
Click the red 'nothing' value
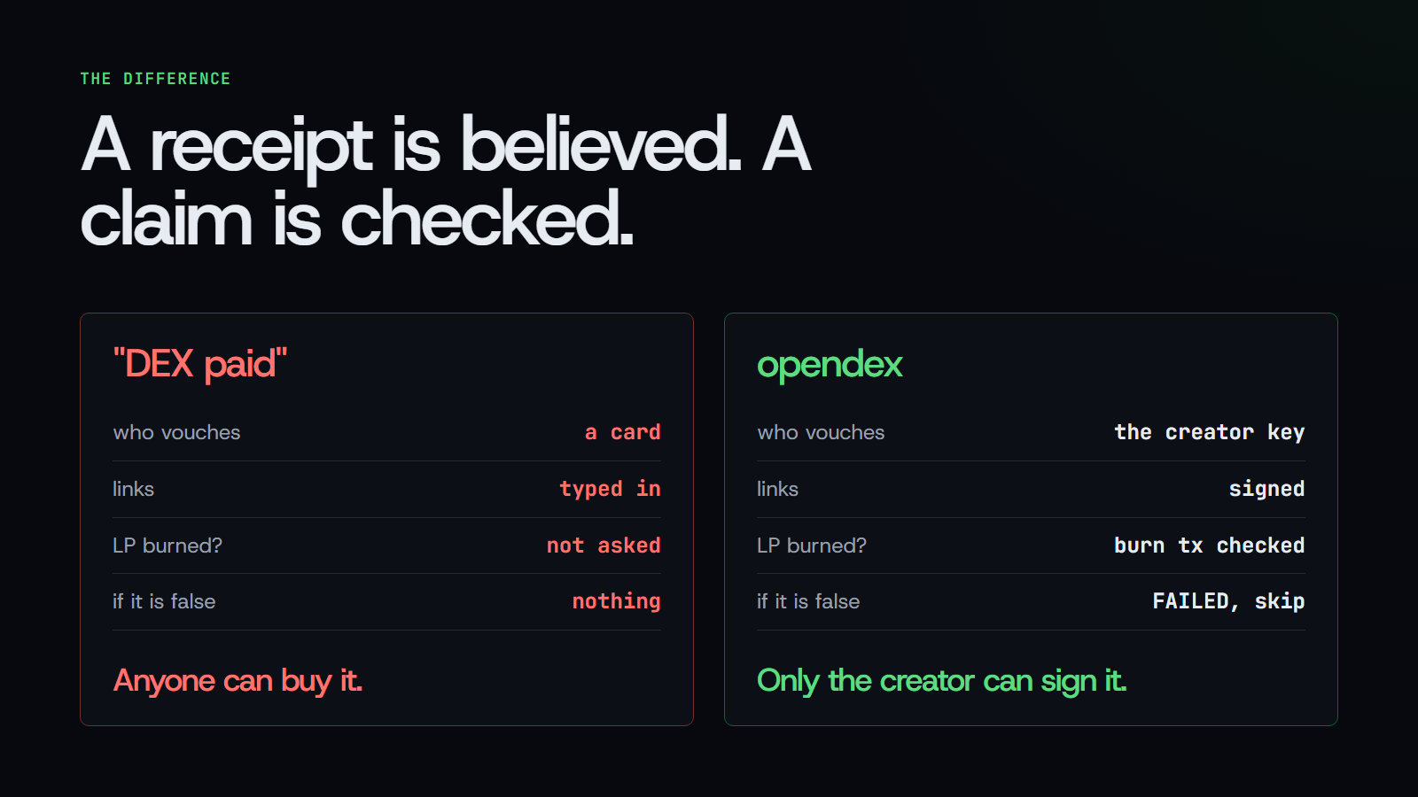coord(616,601)
